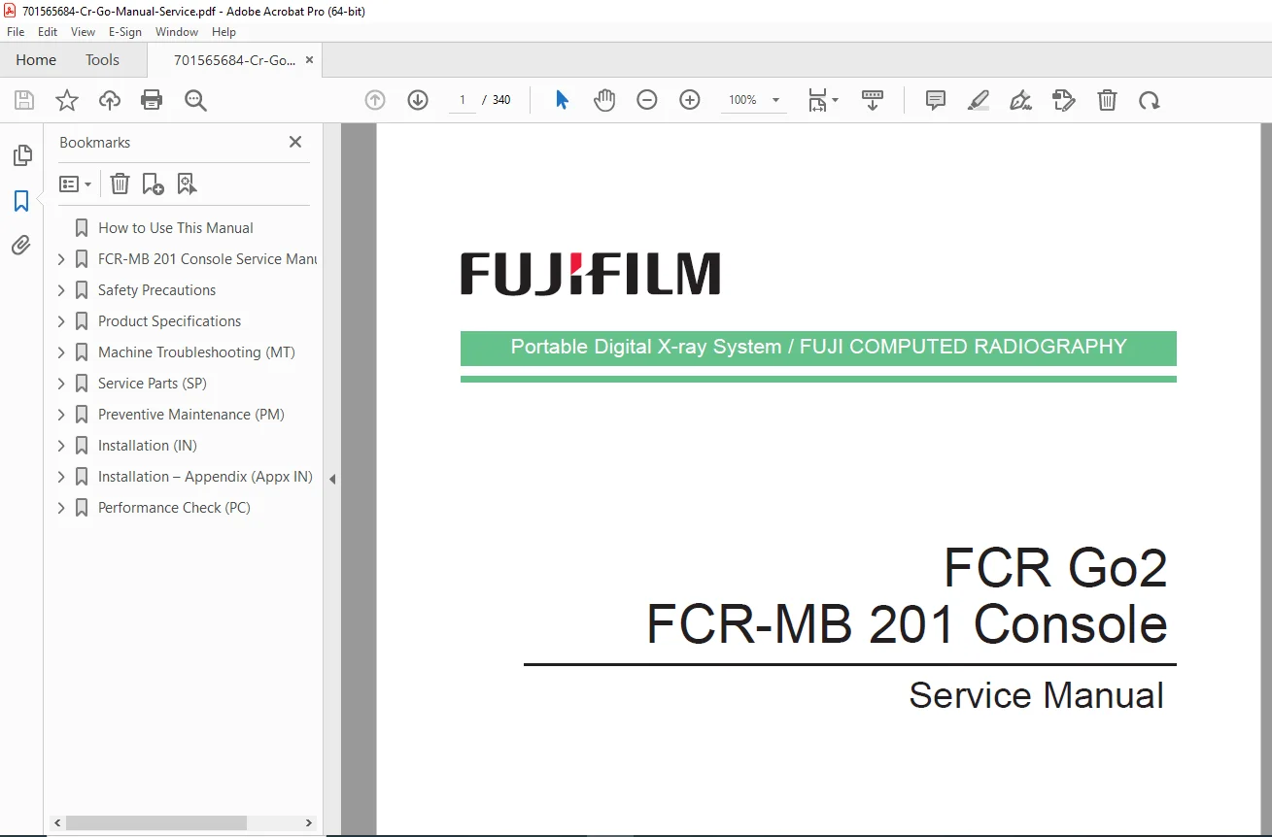Click the page number input field
1272x837 pixels.
463,100
